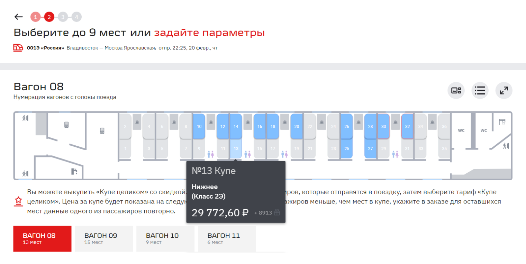The height and width of the screenshot is (264, 526).
Task: Open the carriage photo gallery icon
Action: pos(456,91)
